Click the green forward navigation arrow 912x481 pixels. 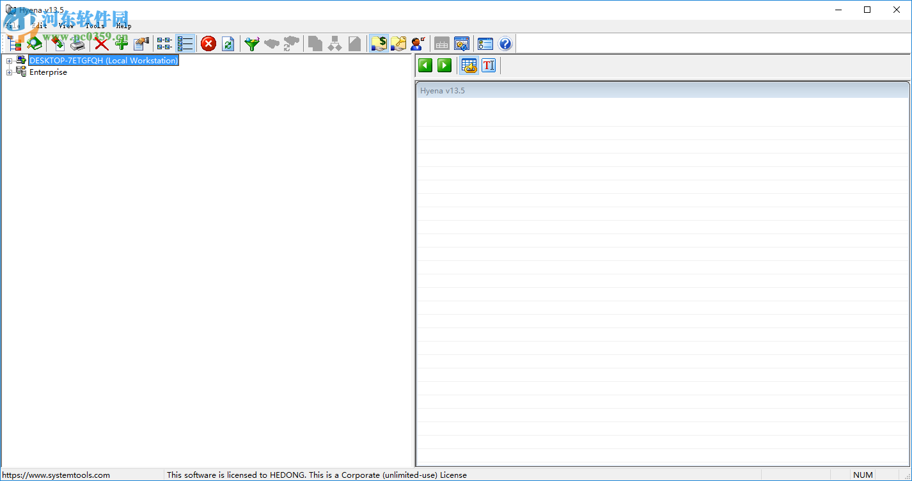(444, 65)
